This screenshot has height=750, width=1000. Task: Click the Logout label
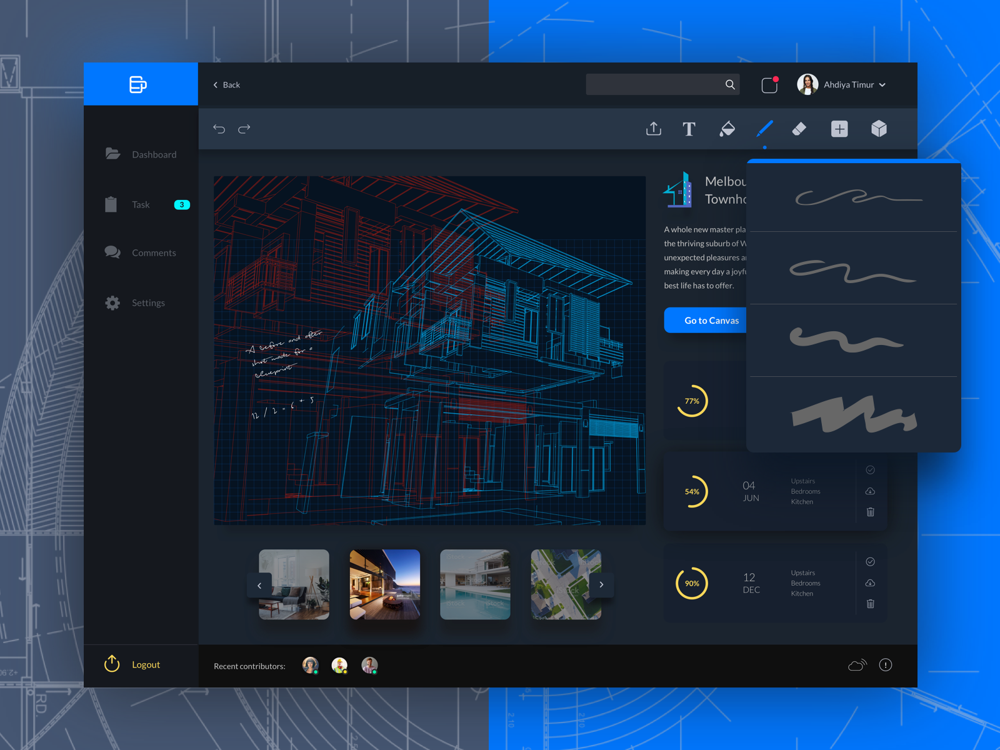click(x=146, y=664)
